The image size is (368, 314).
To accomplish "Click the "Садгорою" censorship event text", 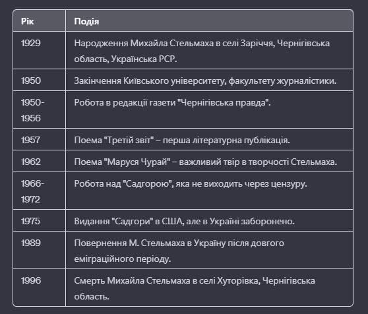I will click(x=191, y=184).
